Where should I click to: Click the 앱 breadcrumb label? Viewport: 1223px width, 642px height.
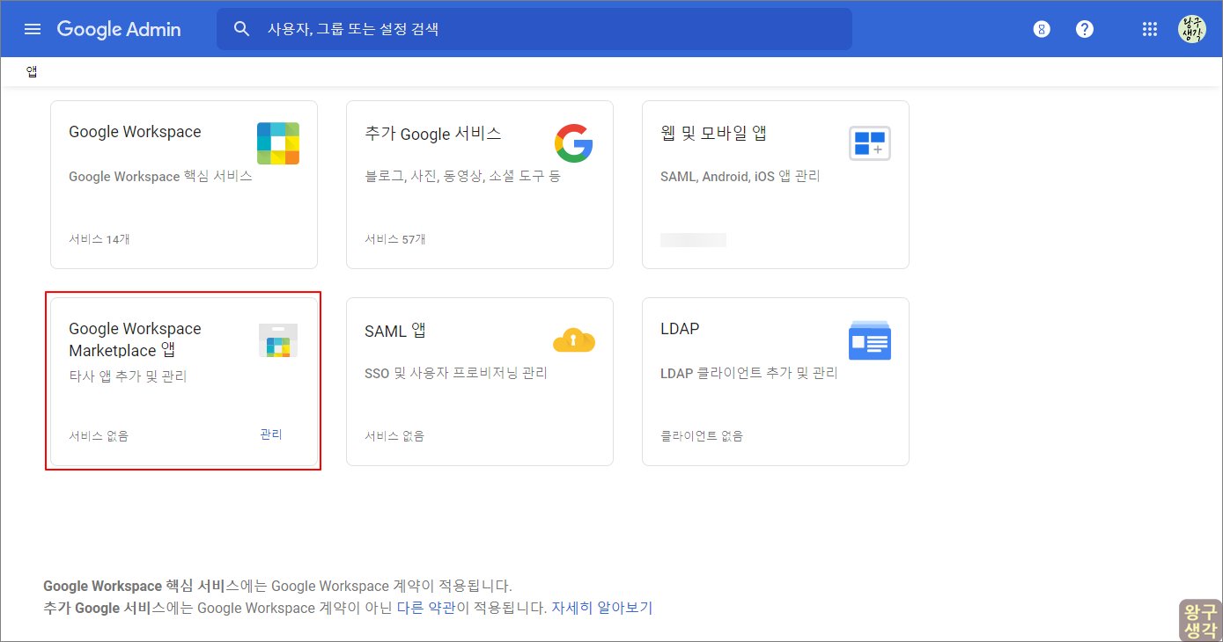[x=32, y=72]
